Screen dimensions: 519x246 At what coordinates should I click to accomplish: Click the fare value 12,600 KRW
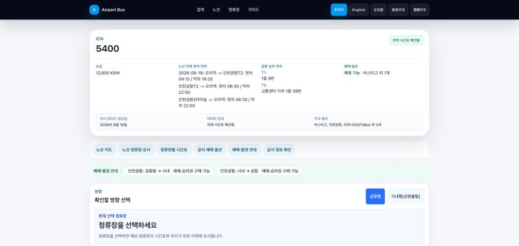point(108,73)
